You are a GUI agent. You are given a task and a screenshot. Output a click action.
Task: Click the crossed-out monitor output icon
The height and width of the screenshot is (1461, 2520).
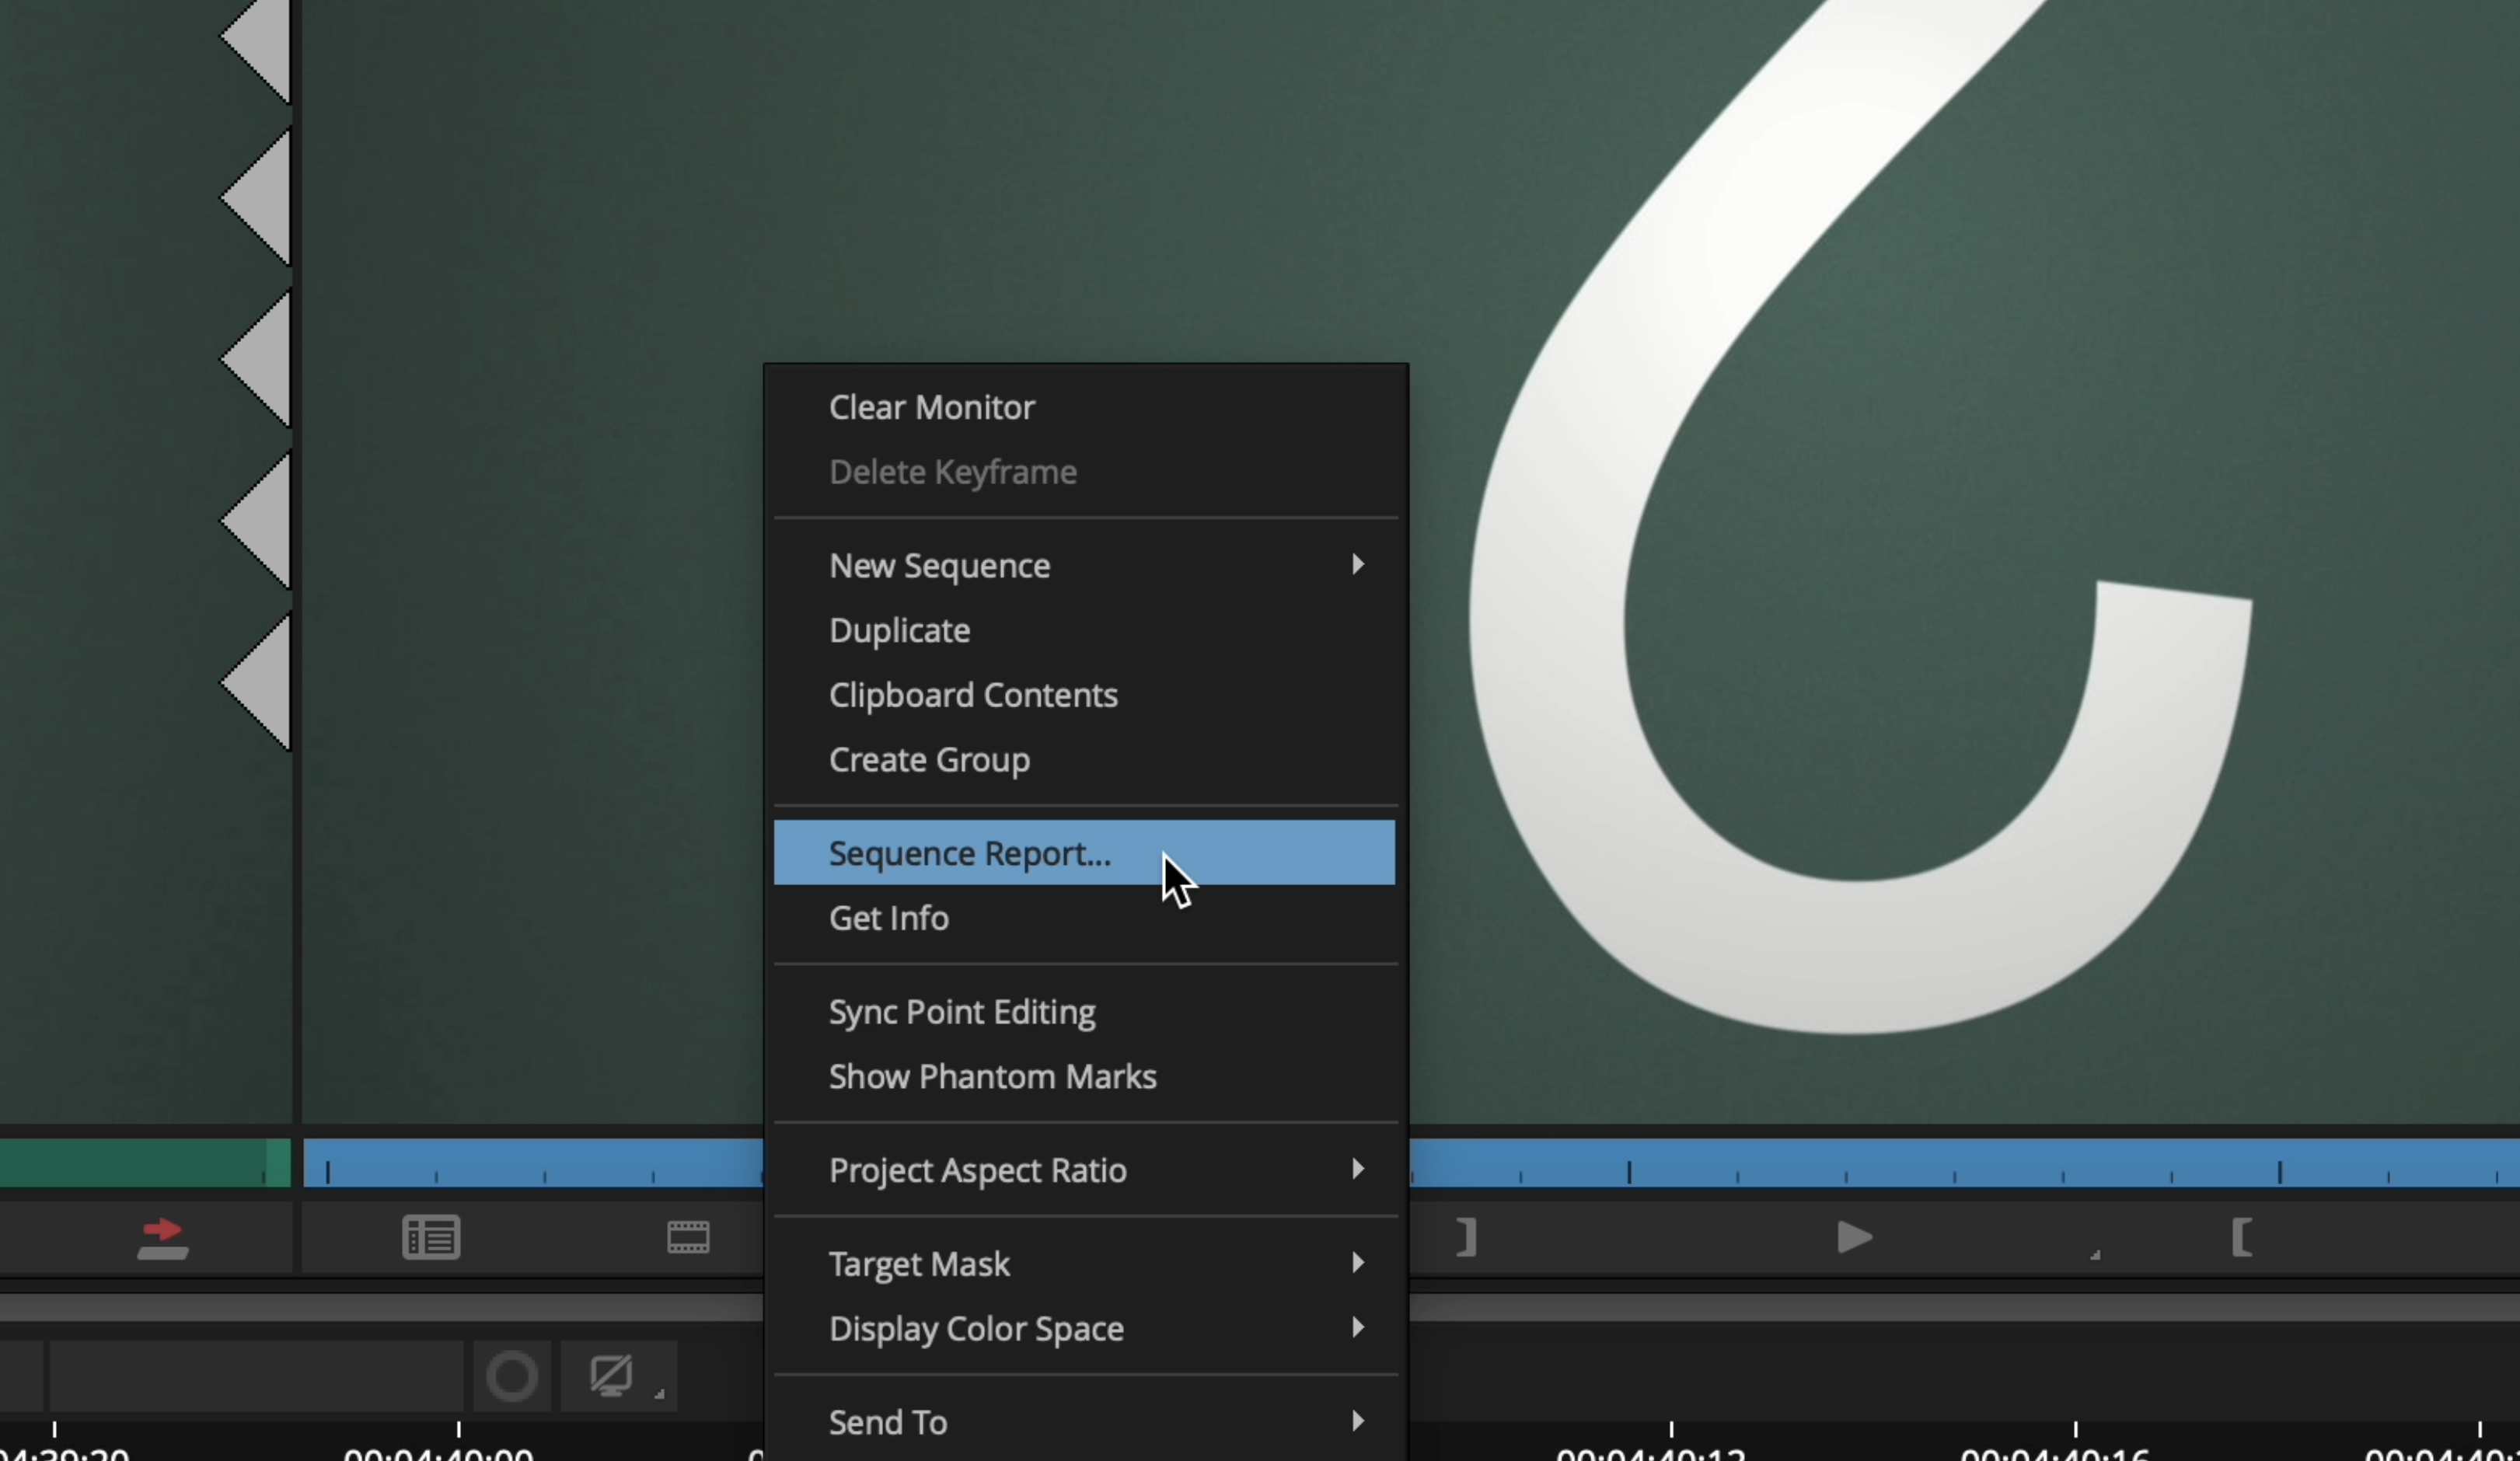(x=611, y=1376)
